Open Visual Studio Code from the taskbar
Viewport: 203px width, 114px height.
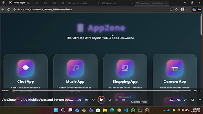pyautogui.click(x=126, y=110)
